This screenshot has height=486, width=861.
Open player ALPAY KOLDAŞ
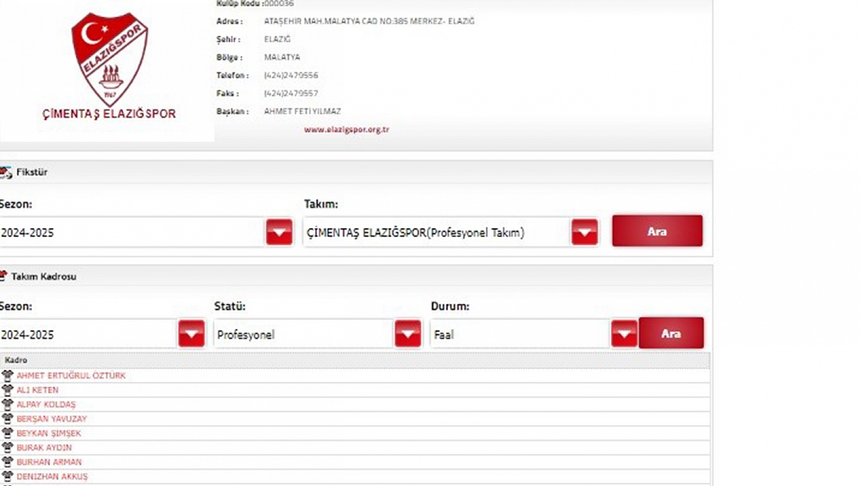[x=46, y=404]
